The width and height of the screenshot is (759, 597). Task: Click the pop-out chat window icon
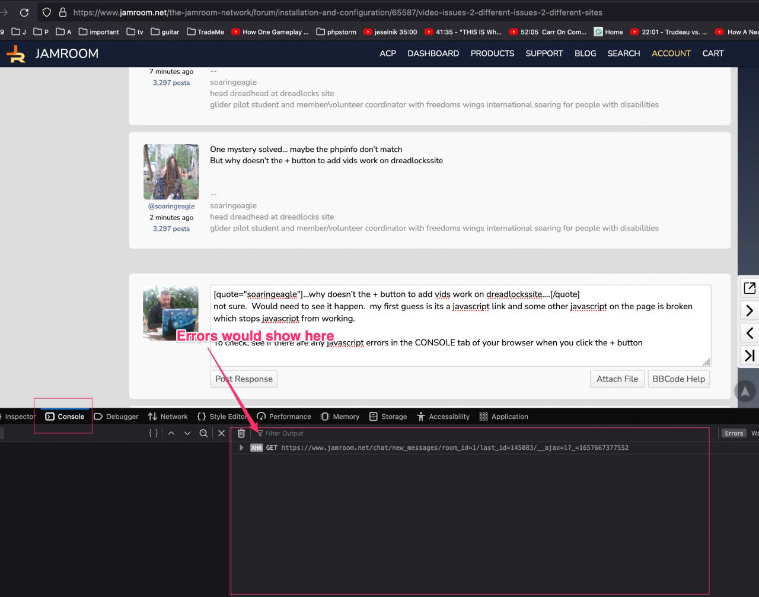[750, 288]
